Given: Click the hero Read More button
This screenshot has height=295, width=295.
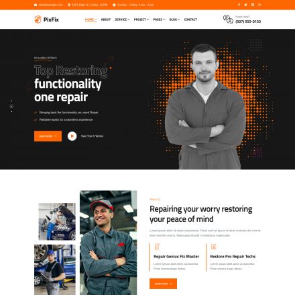Looking at the screenshot, I should 48,136.
